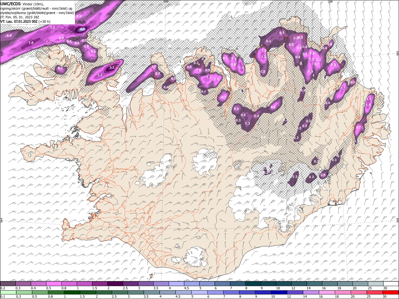The image size is (399, 299).
Task: Select the darkest green swatch between 1 and 1.5
Action: [x=72, y=292]
